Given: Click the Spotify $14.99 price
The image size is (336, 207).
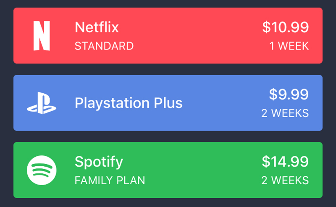Looking at the screenshot, I should click(285, 162).
